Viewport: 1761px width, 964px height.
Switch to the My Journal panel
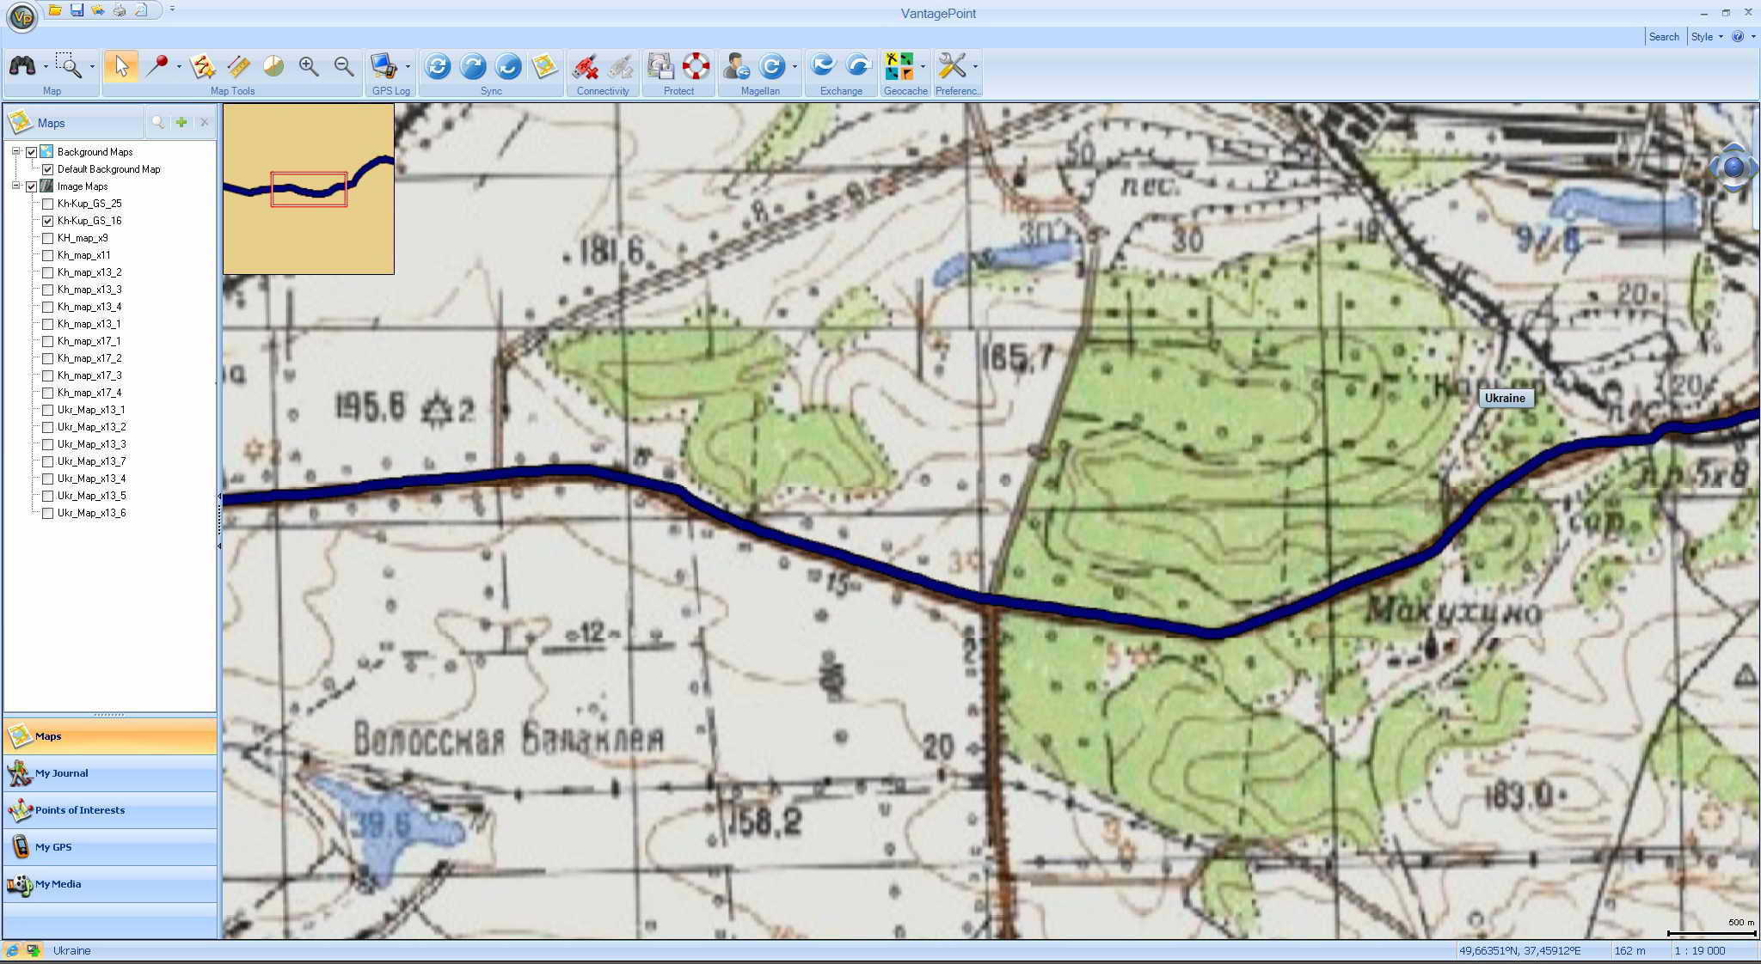pos(61,773)
